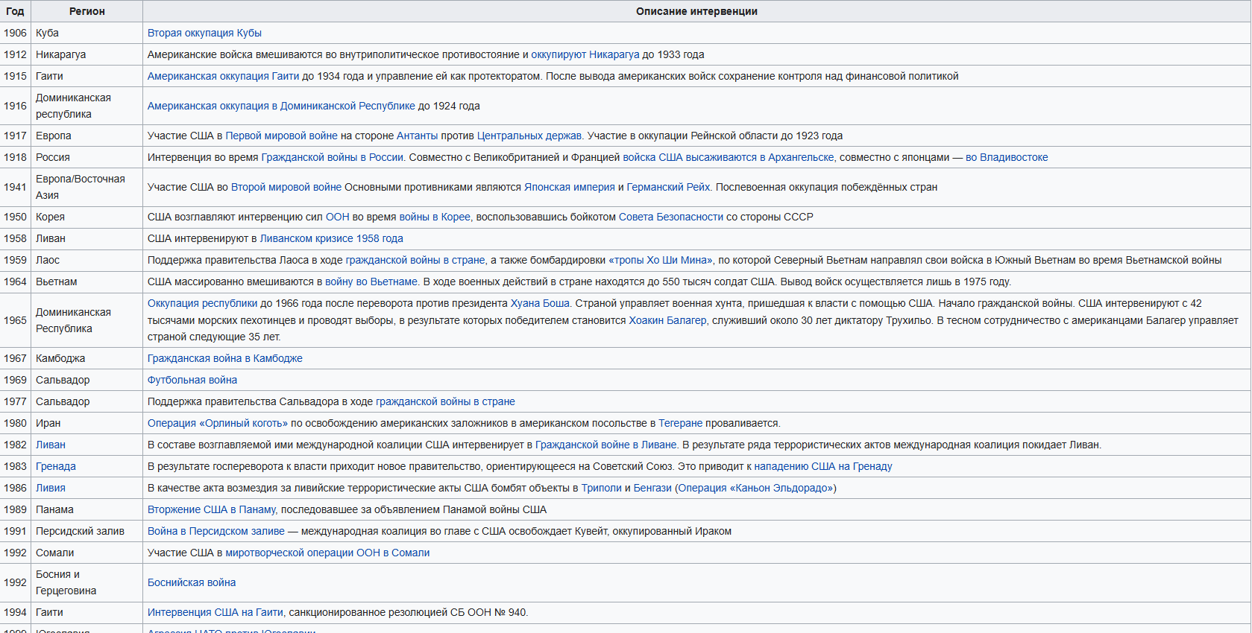Open the 'Второй мировой войне' link
The height and width of the screenshot is (633, 1252).
point(286,187)
